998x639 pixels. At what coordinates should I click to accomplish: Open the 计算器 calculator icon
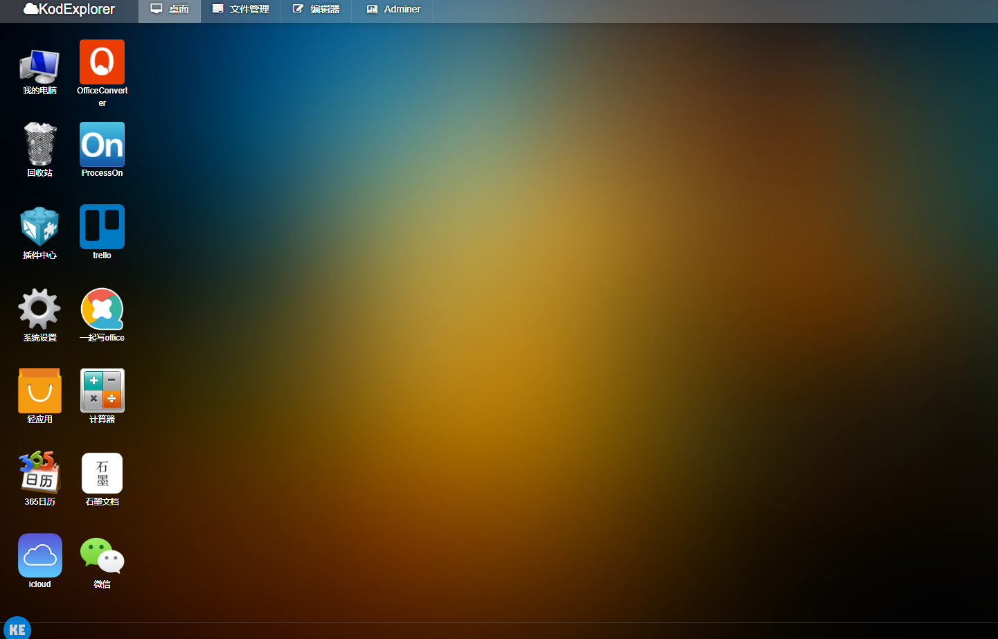(x=102, y=391)
